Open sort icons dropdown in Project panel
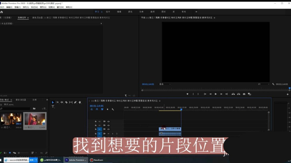The height and width of the screenshot is (163, 291). [x=34, y=153]
